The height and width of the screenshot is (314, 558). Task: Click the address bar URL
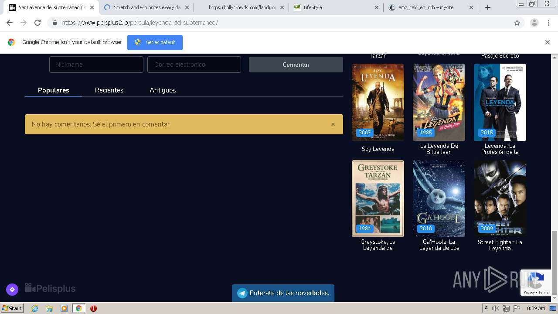(x=139, y=23)
